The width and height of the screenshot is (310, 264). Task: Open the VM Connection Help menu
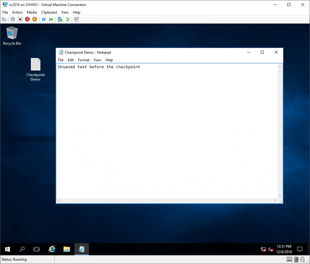[77, 12]
